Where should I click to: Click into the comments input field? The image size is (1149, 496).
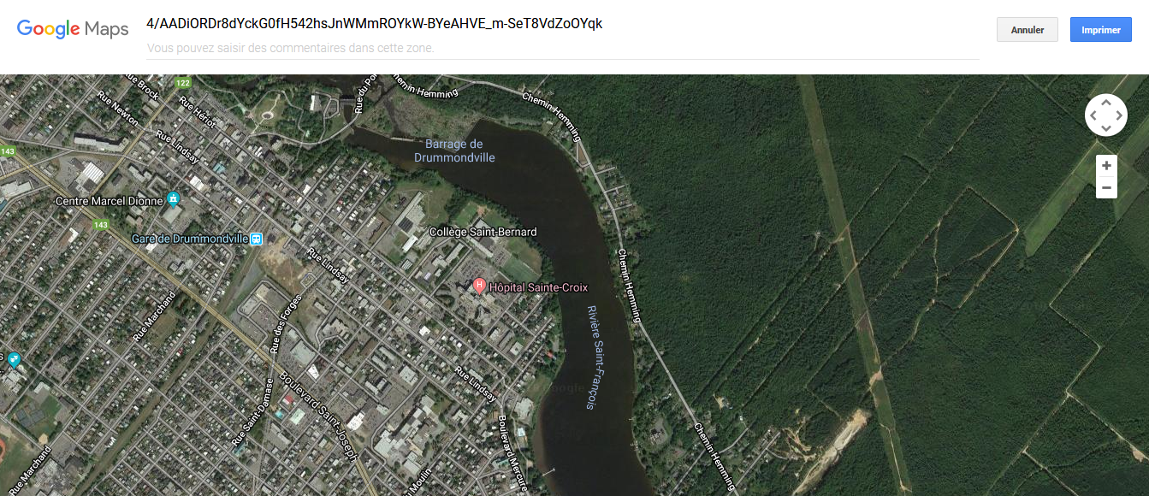(x=563, y=49)
